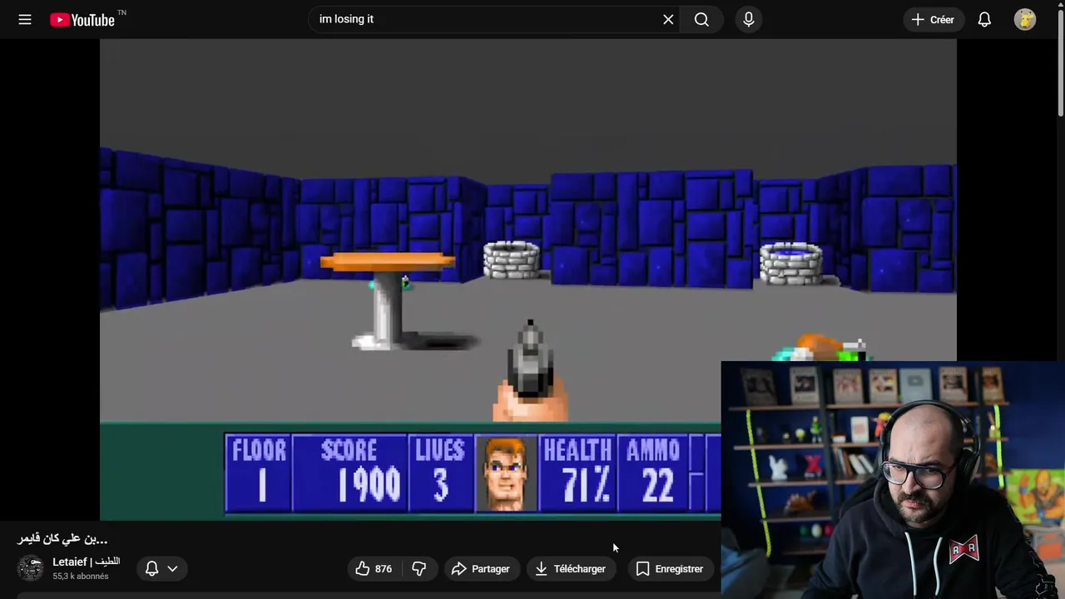Like the video with 876 likes

(x=374, y=568)
